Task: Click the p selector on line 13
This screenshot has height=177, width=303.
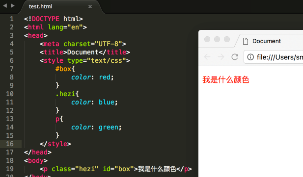Action: point(57,119)
